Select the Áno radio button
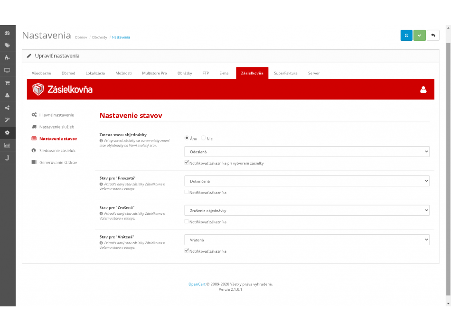 click(187, 138)
